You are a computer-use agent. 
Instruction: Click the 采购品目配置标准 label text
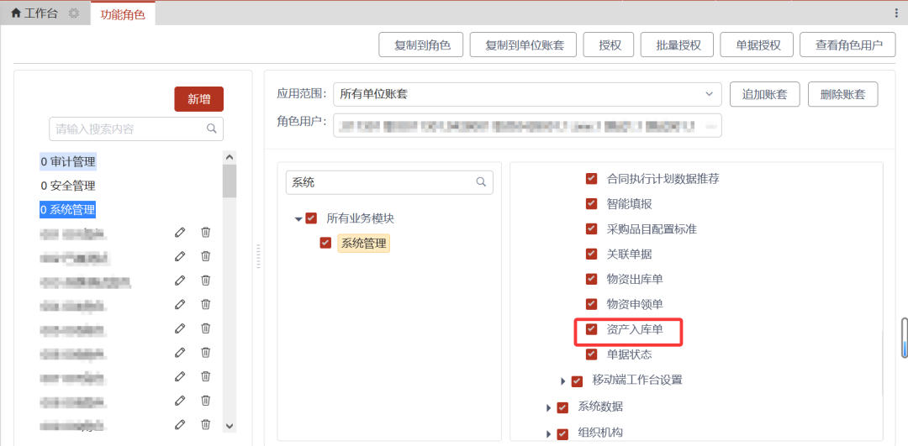tap(652, 229)
